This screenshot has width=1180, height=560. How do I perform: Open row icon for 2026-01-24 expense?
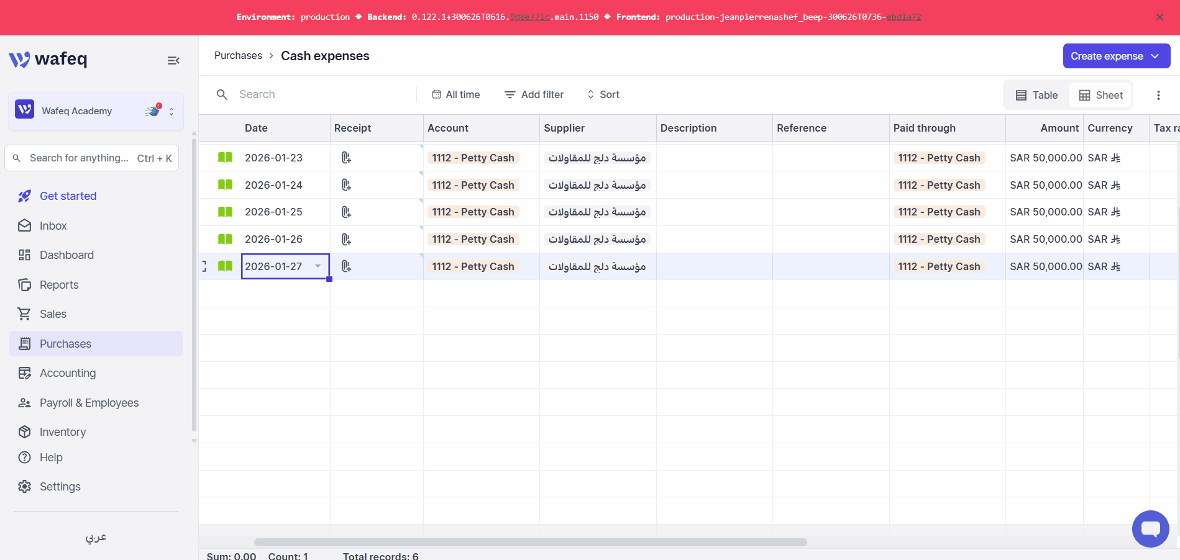point(225,185)
